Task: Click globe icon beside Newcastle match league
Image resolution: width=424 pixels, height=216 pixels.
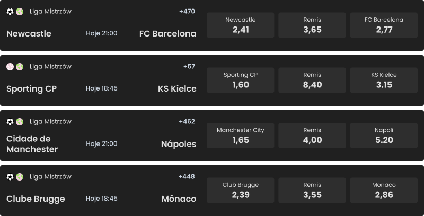Action: 20,12
